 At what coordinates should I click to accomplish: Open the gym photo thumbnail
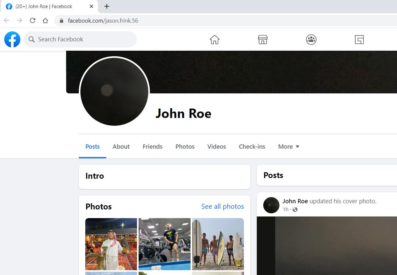pyautogui.click(x=164, y=244)
